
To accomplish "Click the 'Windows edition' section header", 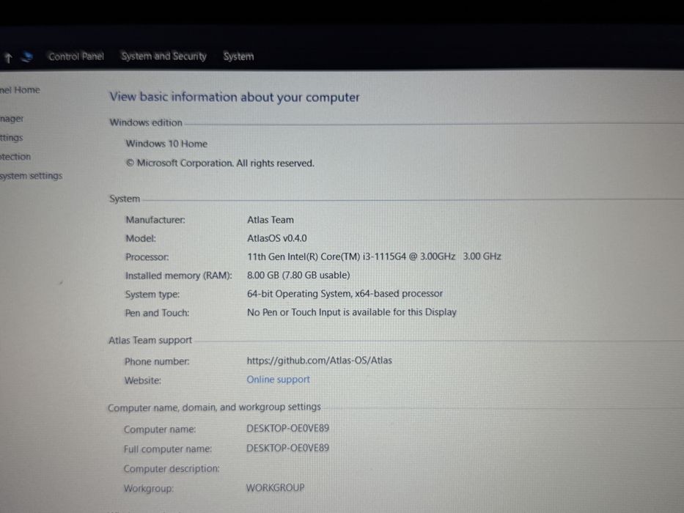I will (146, 122).
